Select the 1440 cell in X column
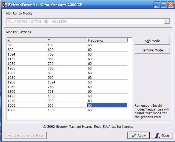Screen dimensions: 175x142 [27, 101]
